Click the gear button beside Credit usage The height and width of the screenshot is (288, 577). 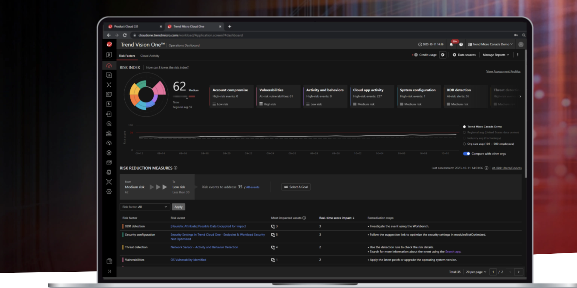tap(442, 55)
